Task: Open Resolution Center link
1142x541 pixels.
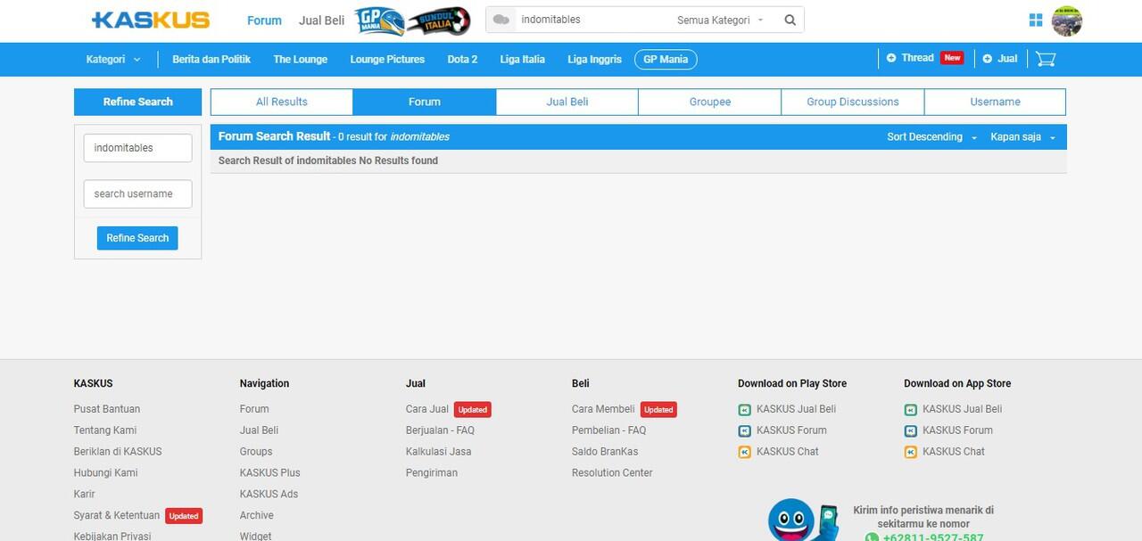Action: (x=612, y=473)
